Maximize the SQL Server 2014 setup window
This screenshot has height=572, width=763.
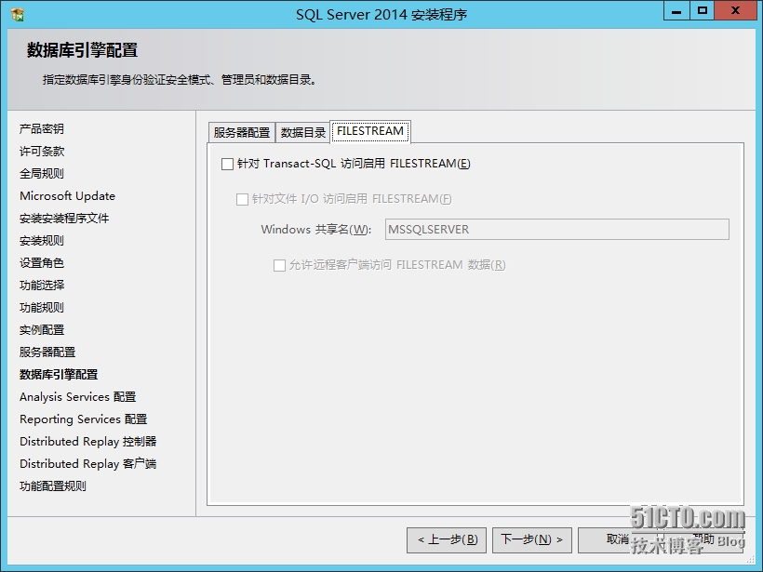pos(703,11)
